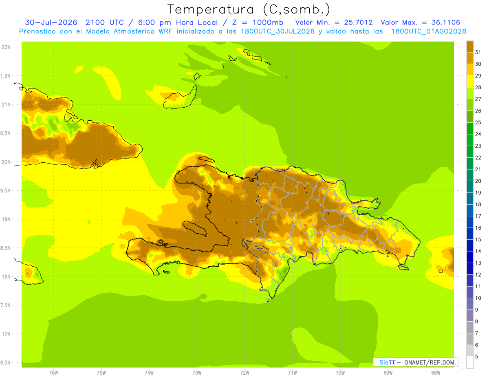Click the legend value '10'

478,298
